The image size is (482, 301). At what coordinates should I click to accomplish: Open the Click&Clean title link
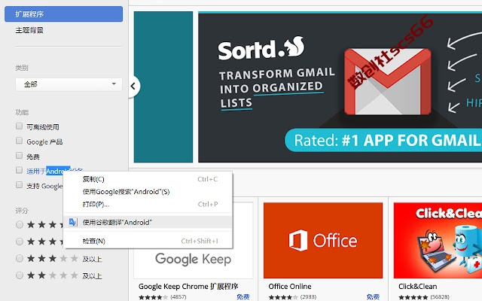417,286
